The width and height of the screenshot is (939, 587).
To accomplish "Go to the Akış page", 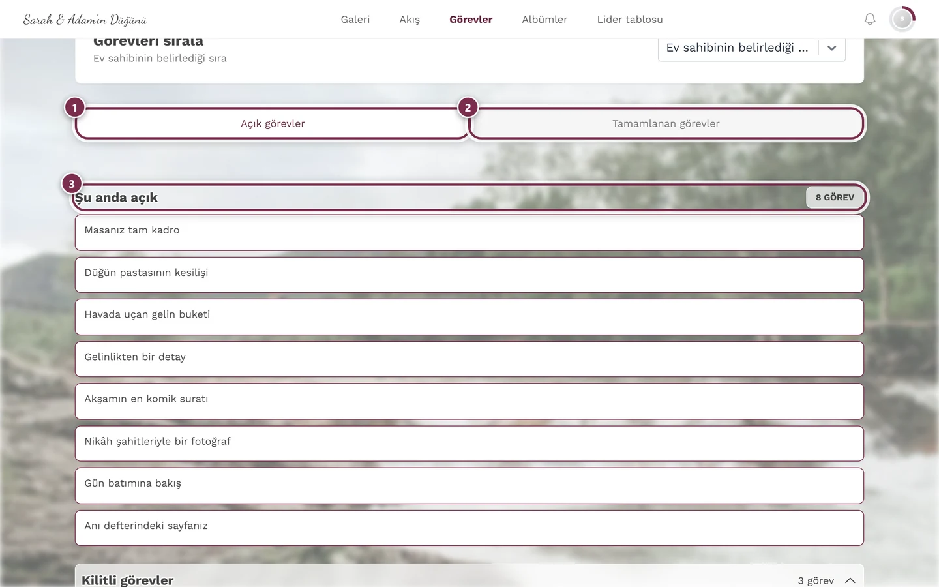I will 410,20.
